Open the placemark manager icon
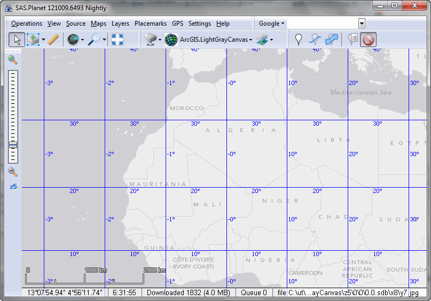This screenshot has height=301, width=431. coord(352,40)
